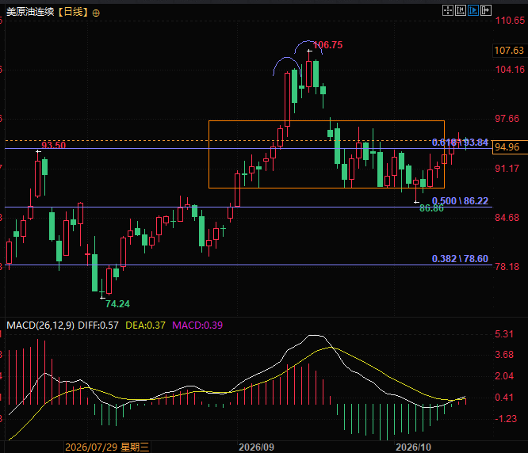Click the MACD:0.39 magenta legend
Viewport: 528px width, 453px height.
pos(197,325)
